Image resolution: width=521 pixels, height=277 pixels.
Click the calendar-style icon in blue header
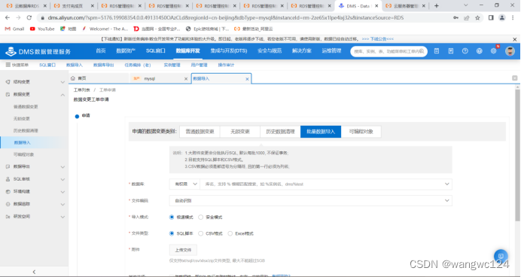pos(437,51)
